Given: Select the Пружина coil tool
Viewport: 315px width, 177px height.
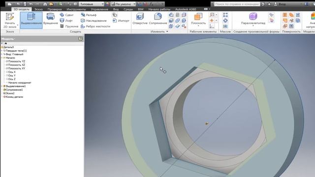Looking at the screenshot, I should click(x=69, y=26).
